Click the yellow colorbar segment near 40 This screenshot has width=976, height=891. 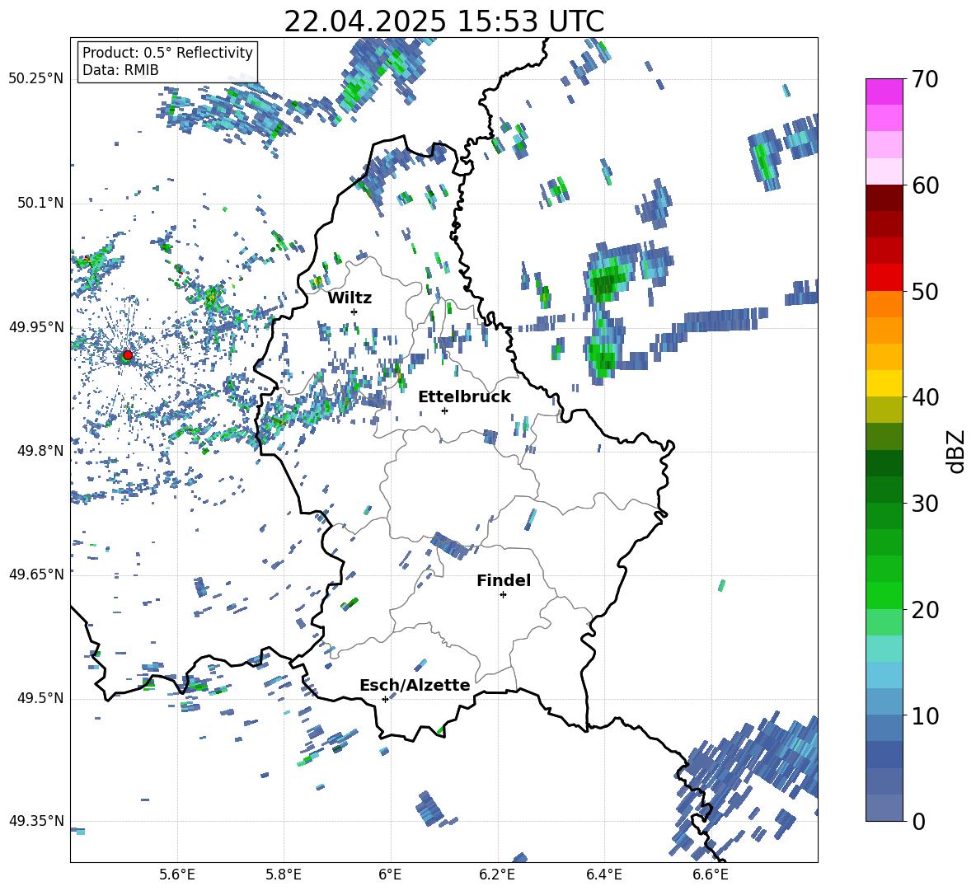coord(884,383)
